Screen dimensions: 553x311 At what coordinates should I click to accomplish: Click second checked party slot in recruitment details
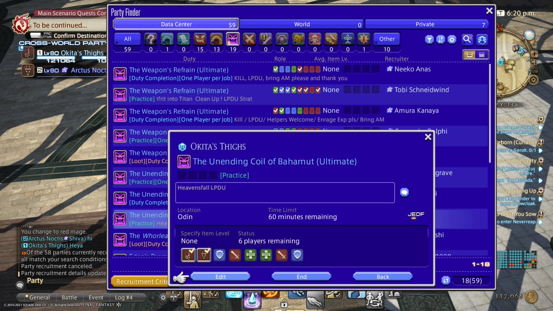[204, 255]
